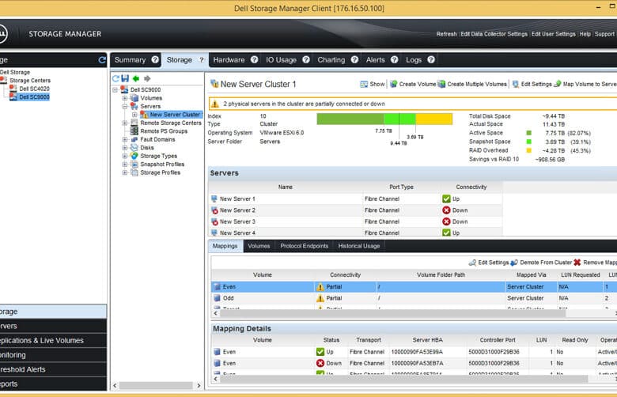Open Threshold Alerts view in sidebar
The width and height of the screenshot is (617, 397).
53,369
